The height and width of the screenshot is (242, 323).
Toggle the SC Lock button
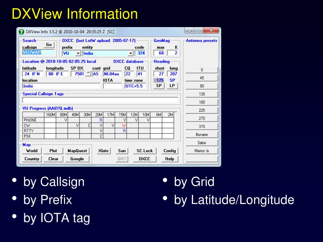144,151
